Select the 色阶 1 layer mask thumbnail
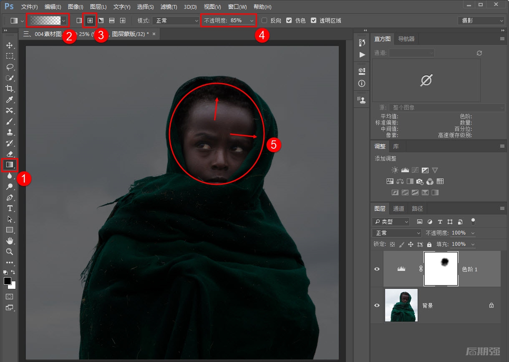509x362 pixels. pyautogui.click(x=441, y=269)
